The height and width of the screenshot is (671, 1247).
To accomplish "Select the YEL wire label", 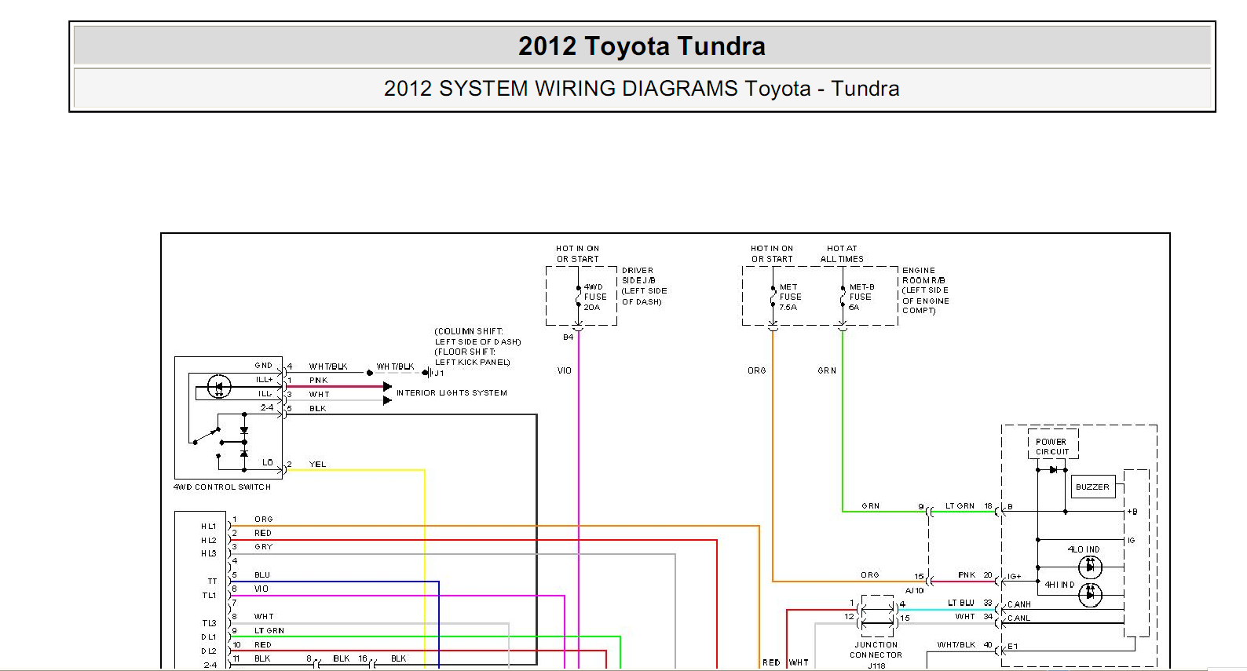I will 317,465.
